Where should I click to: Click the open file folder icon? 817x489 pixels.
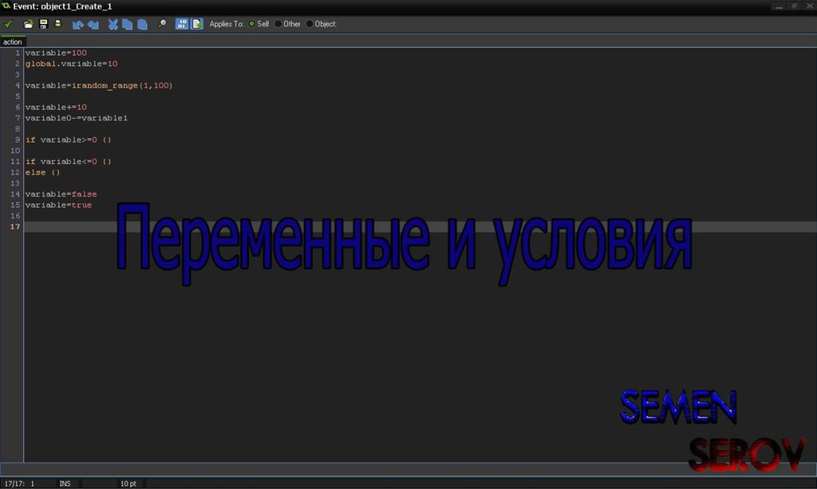click(x=29, y=24)
